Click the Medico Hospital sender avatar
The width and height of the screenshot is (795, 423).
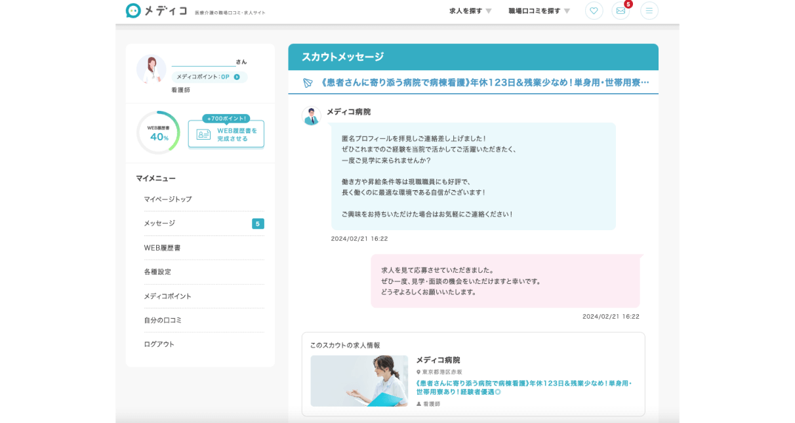[311, 116]
